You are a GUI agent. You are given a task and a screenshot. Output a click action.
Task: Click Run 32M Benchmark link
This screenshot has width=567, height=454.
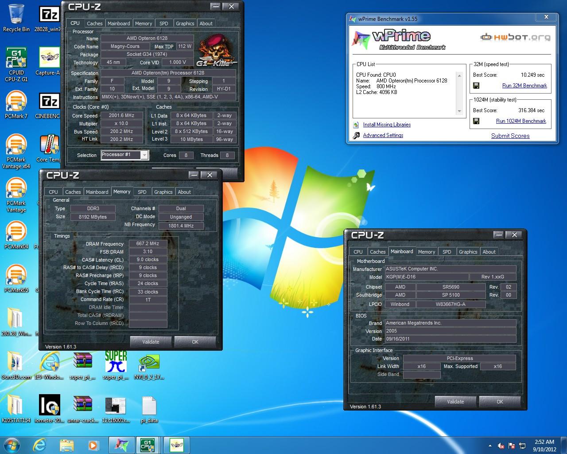pos(524,86)
